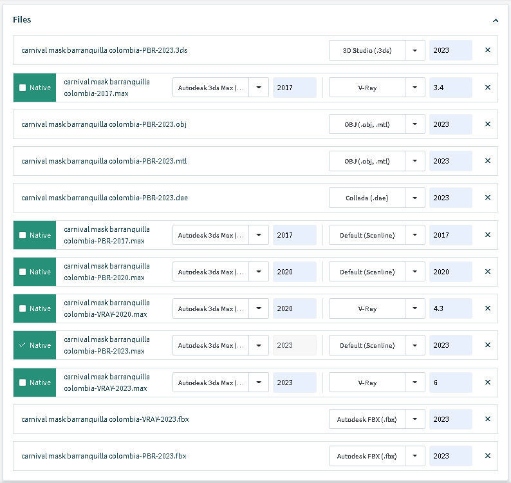Collapse the Files section
The image size is (511, 483).
point(495,20)
